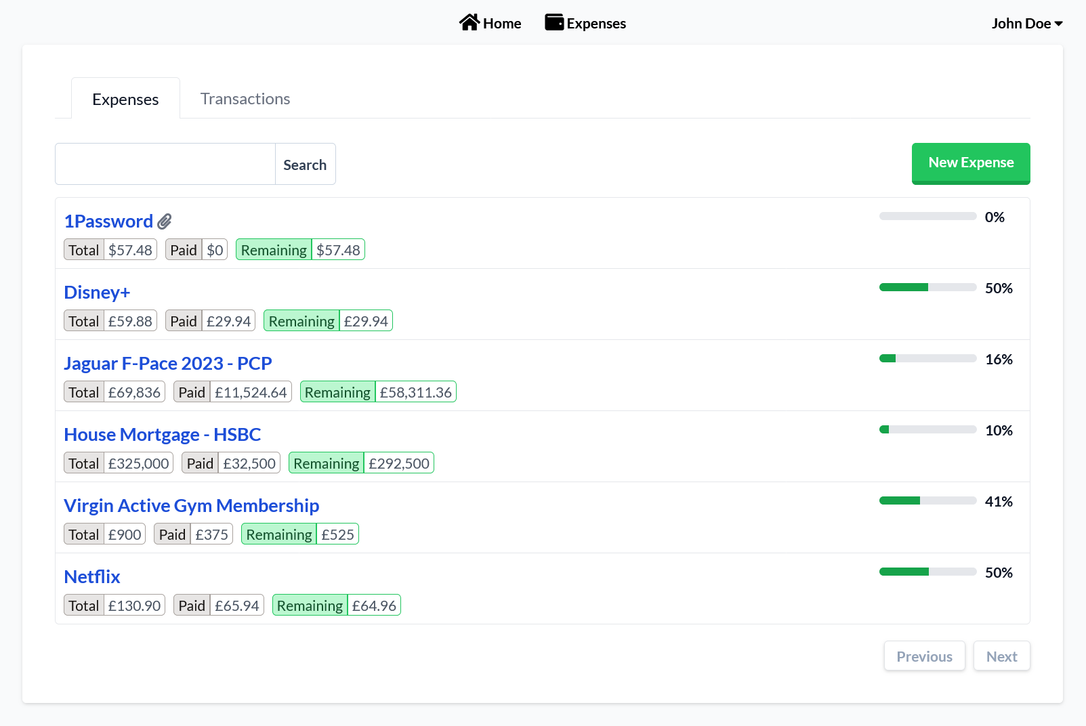Click the mortgage Paid £32,500 badge
The height and width of the screenshot is (726, 1086).
pos(231,463)
